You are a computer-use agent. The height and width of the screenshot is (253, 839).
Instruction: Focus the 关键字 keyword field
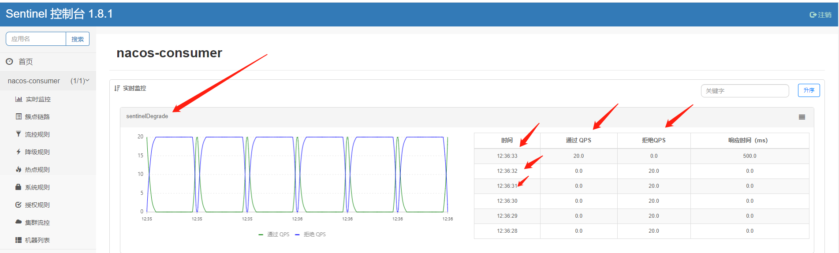point(745,91)
